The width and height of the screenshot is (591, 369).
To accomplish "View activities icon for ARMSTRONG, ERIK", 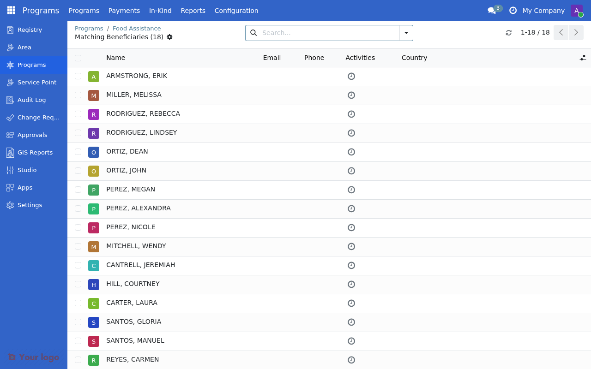I will 351,76.
